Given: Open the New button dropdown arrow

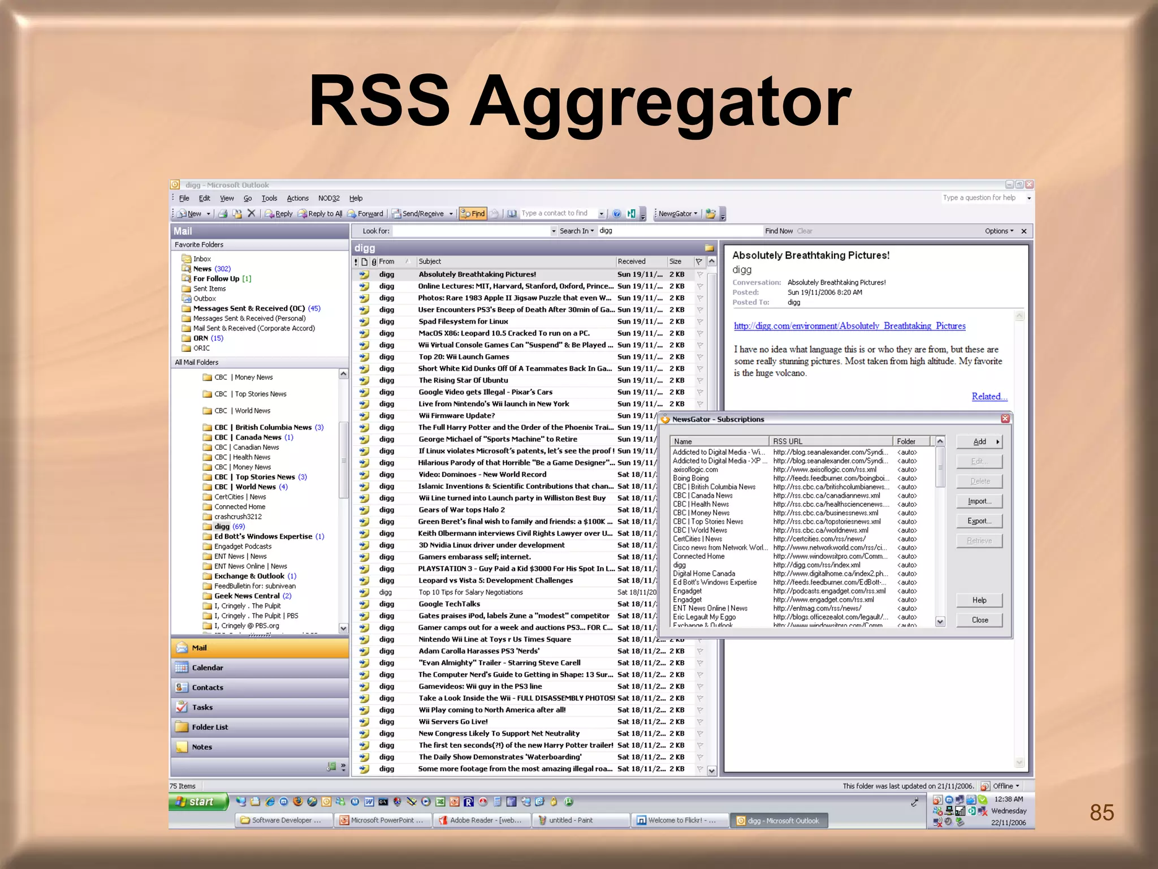Looking at the screenshot, I should (x=208, y=214).
